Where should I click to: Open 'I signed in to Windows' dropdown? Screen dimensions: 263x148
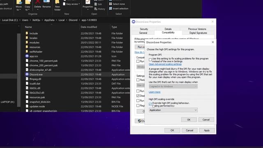coord(173,86)
